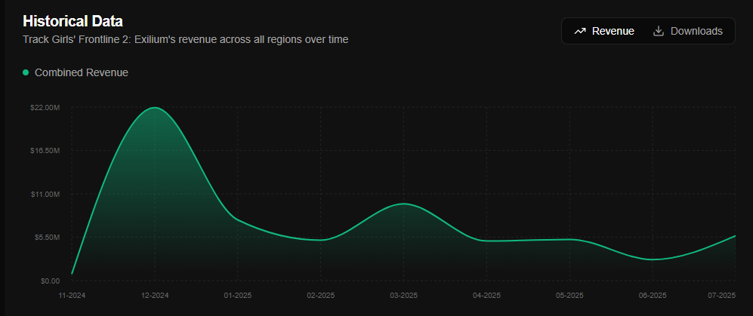The width and height of the screenshot is (753, 316).
Task: Click the download arrow icon
Action: tap(659, 31)
